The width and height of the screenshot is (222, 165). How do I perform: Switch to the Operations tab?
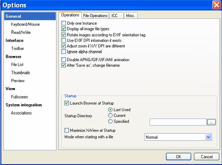(70, 15)
